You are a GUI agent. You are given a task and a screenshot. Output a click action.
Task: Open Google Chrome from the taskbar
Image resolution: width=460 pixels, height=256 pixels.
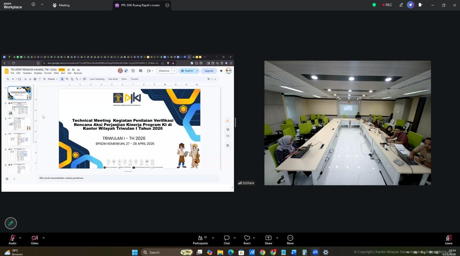(262, 252)
